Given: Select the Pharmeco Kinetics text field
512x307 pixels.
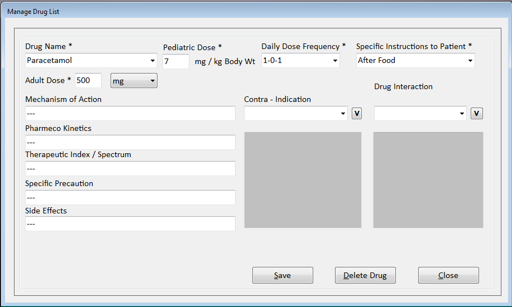Looking at the screenshot, I should (130, 143).
